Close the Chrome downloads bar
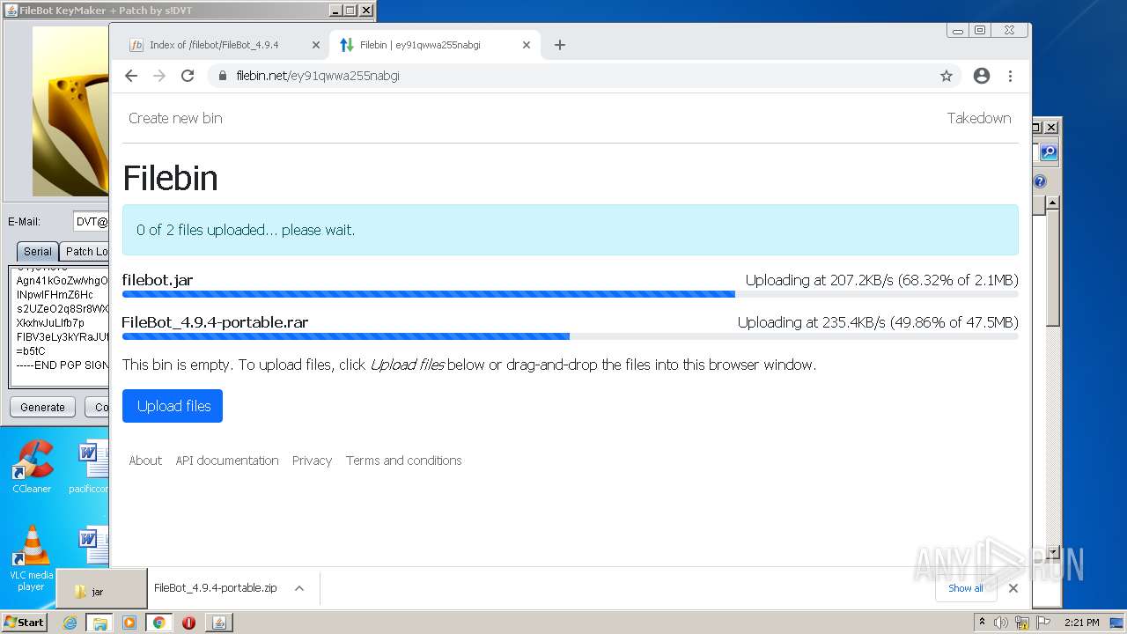 tap(1013, 588)
